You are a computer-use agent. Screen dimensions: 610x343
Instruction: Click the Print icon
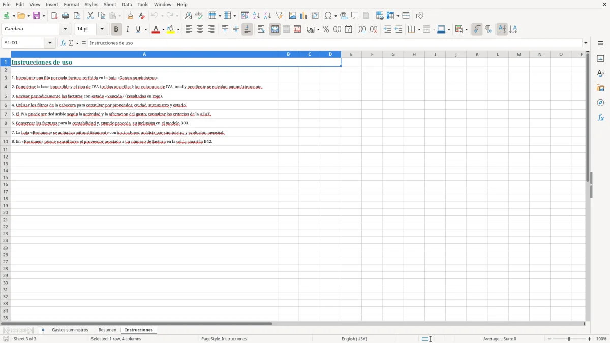coord(66,16)
